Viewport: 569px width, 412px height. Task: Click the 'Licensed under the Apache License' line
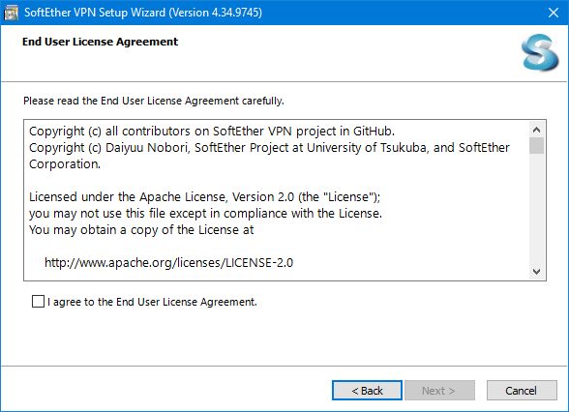[x=205, y=197]
